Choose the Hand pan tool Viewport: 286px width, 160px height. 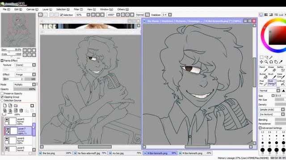coord(276,62)
